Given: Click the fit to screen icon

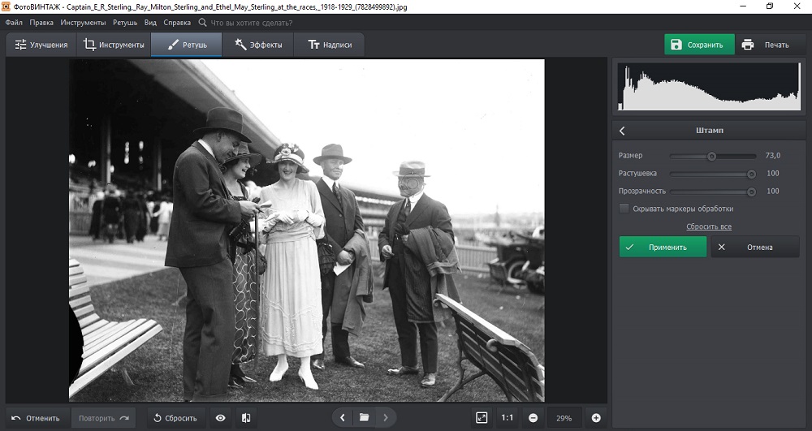Looking at the screenshot, I should (x=482, y=418).
